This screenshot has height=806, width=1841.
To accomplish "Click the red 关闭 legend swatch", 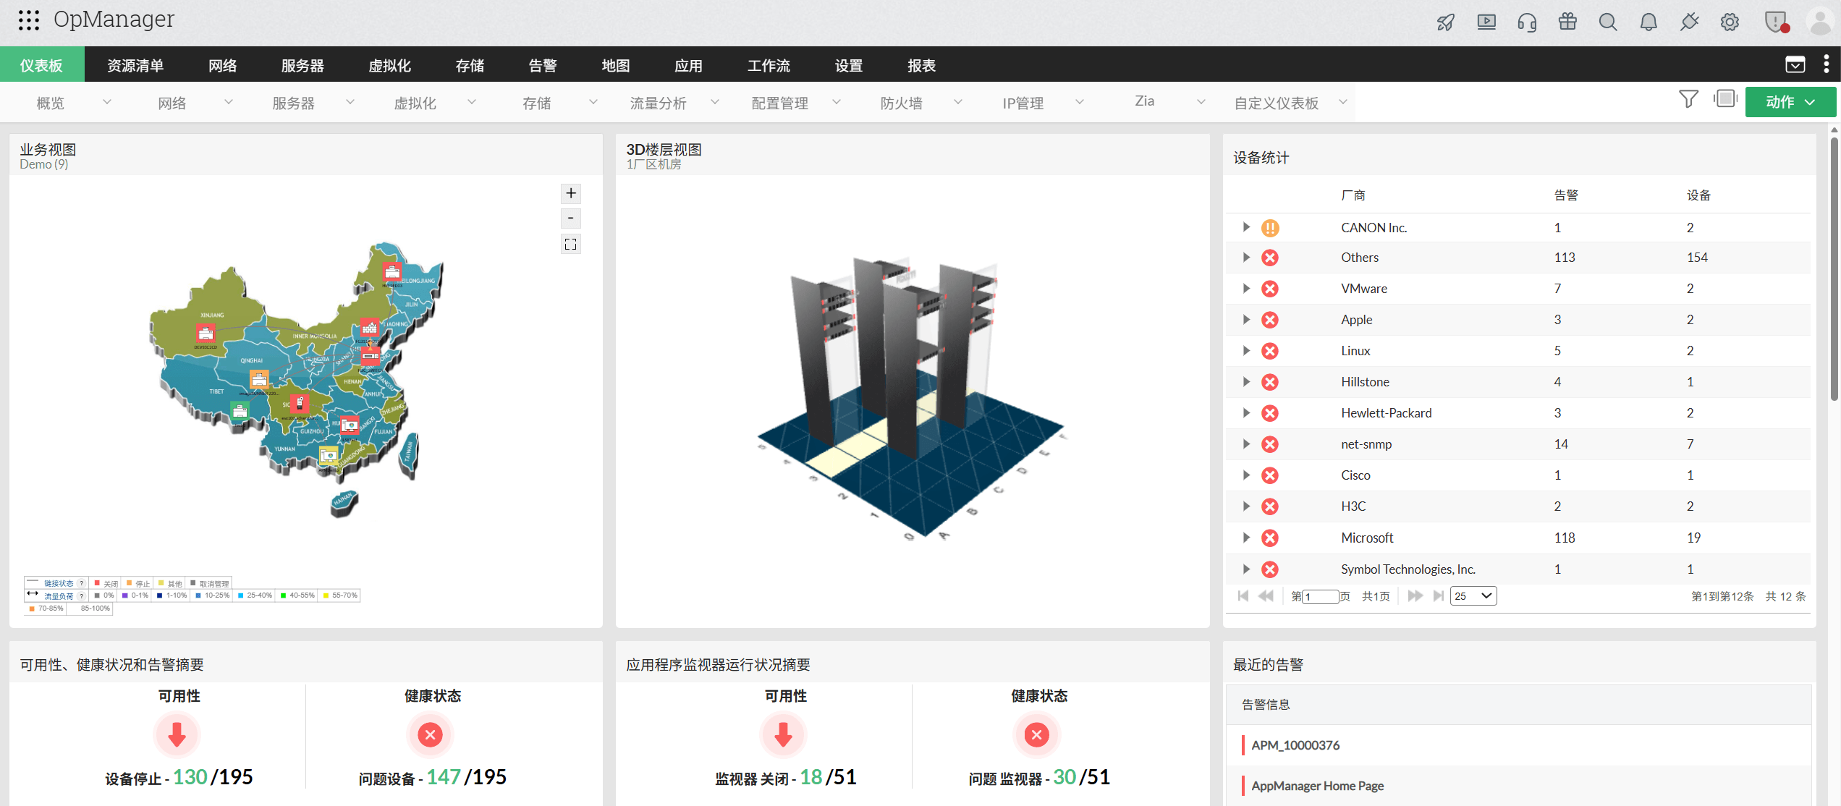I will [x=97, y=583].
